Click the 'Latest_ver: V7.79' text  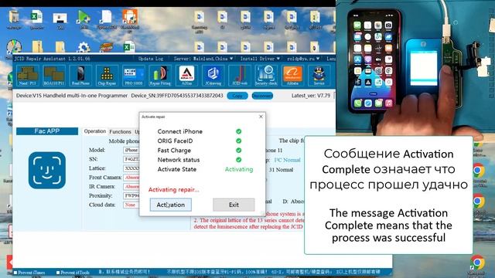pyautogui.click(x=311, y=96)
